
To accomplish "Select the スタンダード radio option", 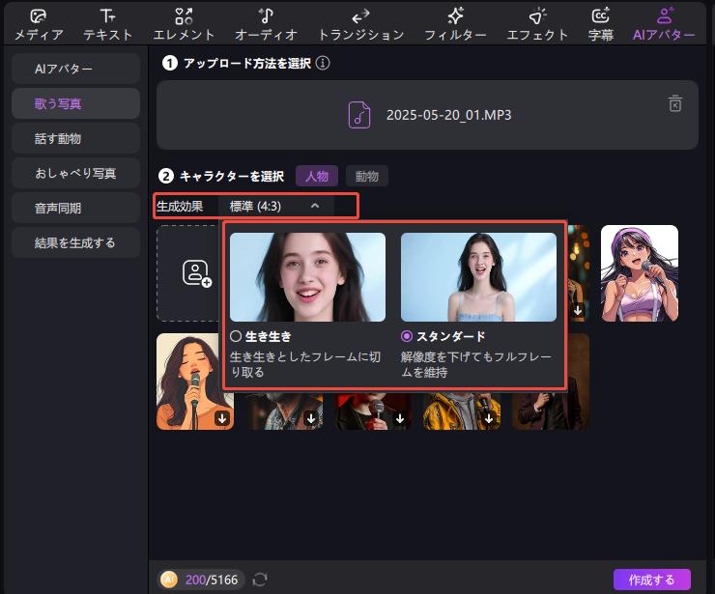I will pyautogui.click(x=406, y=336).
